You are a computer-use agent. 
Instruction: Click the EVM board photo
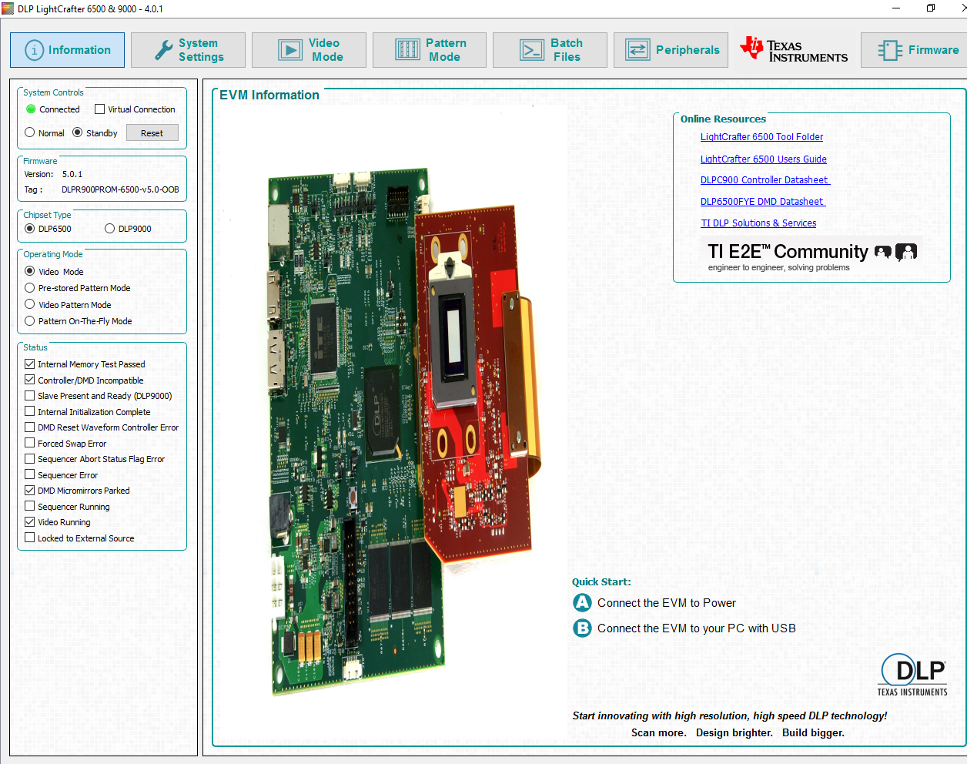(404, 431)
